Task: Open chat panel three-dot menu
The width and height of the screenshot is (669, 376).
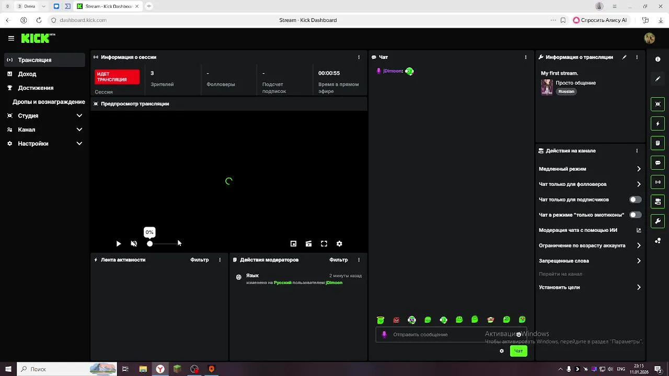Action: click(x=526, y=57)
